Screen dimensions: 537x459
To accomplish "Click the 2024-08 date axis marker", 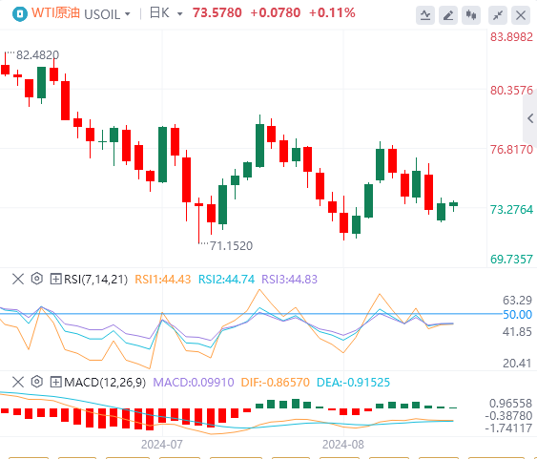I will click(x=342, y=445).
